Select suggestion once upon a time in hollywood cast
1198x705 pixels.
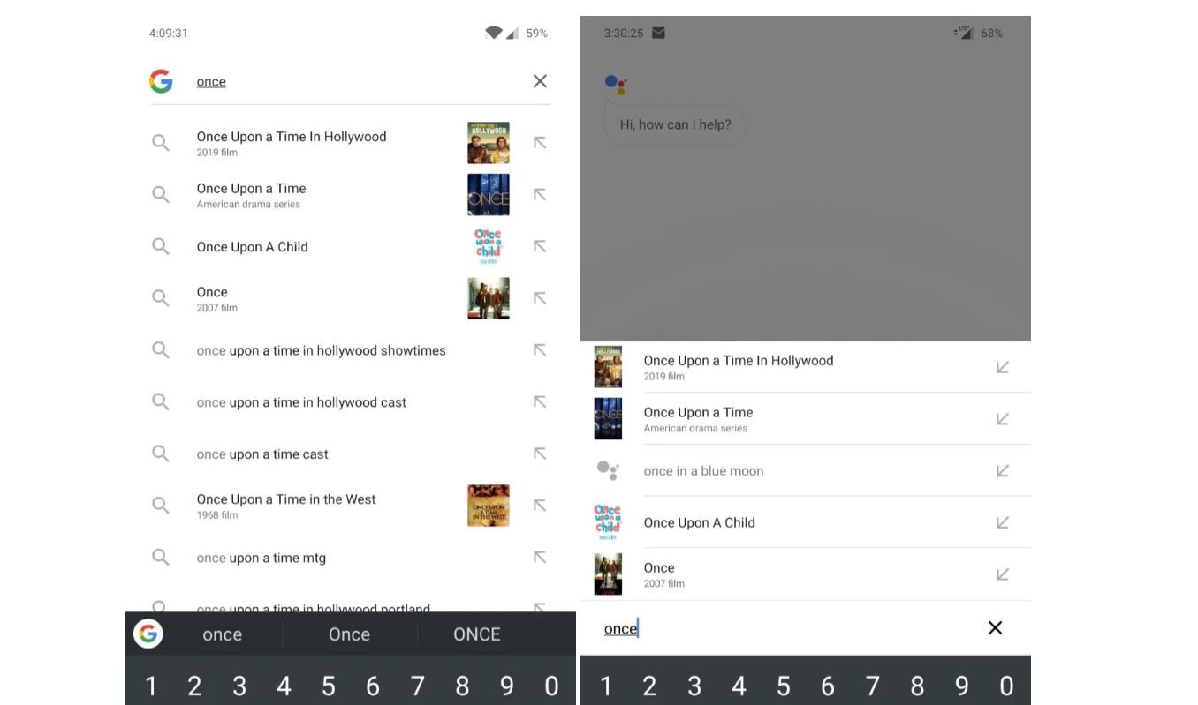click(301, 403)
